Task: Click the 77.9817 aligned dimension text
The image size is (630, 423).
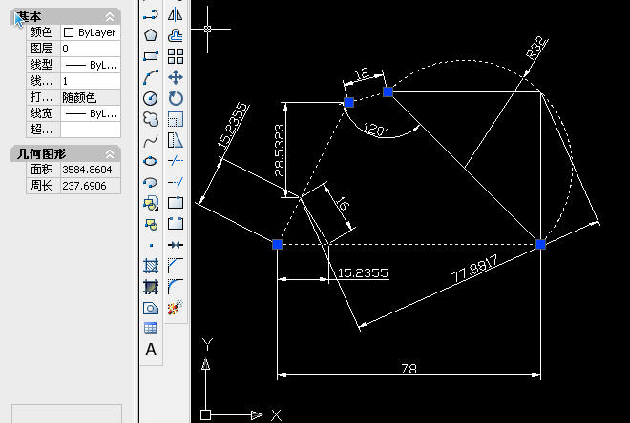Action: (x=475, y=269)
